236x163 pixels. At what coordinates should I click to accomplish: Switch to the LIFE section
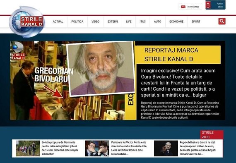pos(129,22)
